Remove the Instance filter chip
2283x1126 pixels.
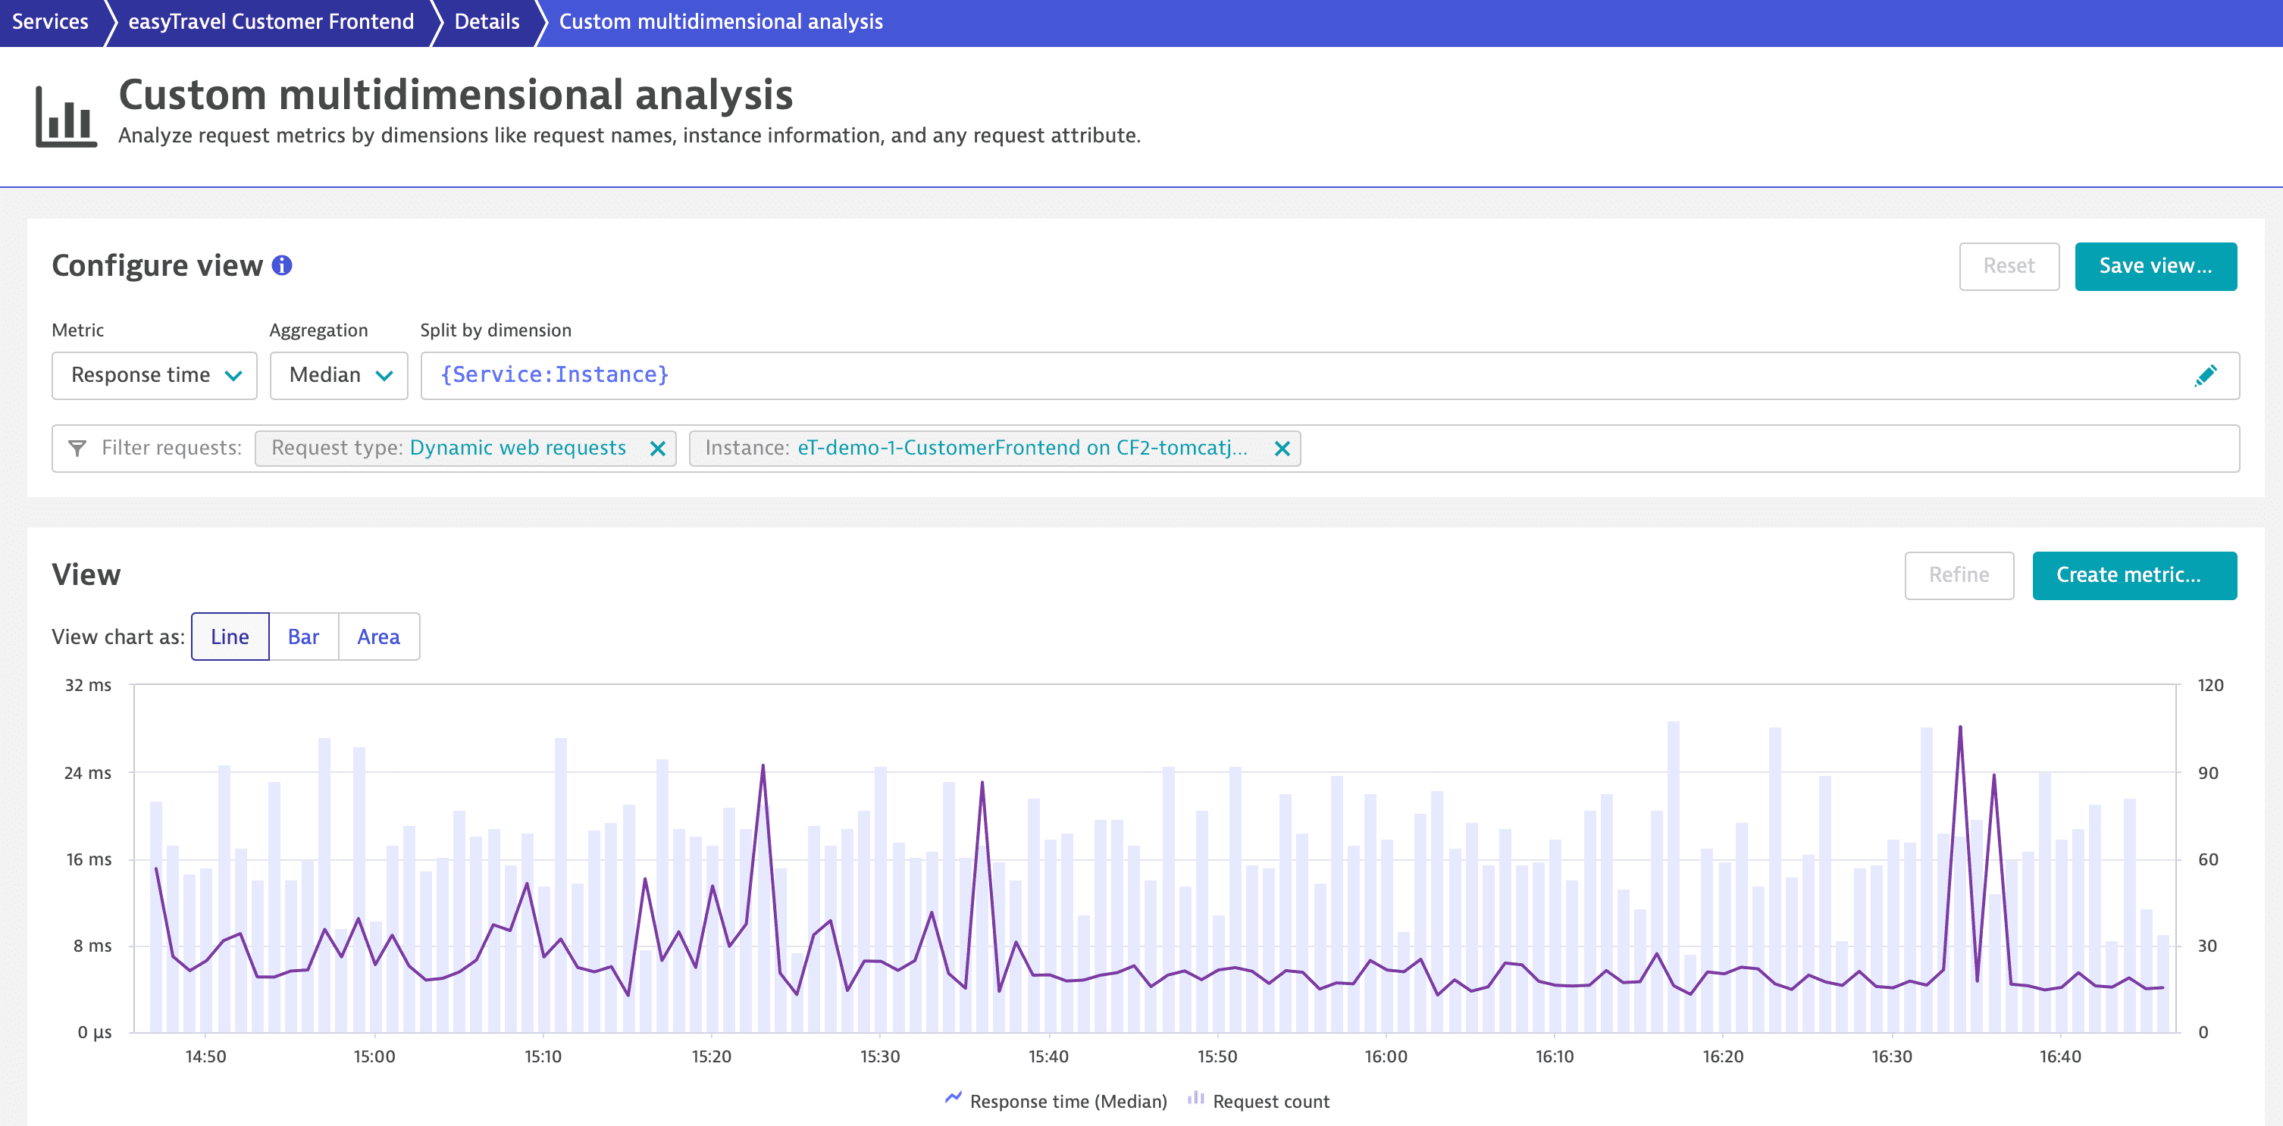pyautogui.click(x=1282, y=449)
